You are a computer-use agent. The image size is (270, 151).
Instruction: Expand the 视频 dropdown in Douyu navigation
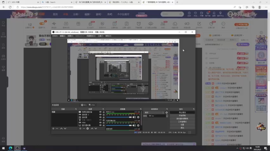click(87, 14)
